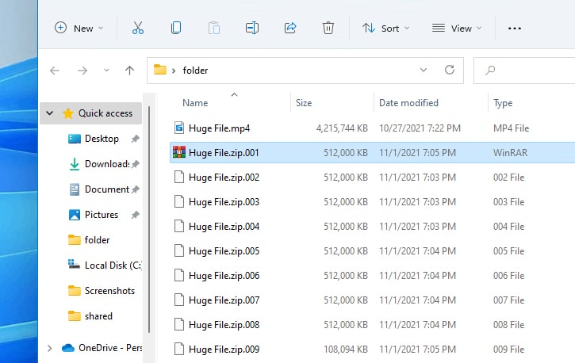The width and height of the screenshot is (575, 363).
Task: Click blank file icon of Huge File.zip.002
Action: [x=179, y=177]
